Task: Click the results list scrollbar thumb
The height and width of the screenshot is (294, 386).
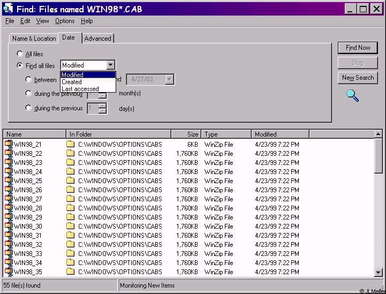Action: [x=378, y=156]
